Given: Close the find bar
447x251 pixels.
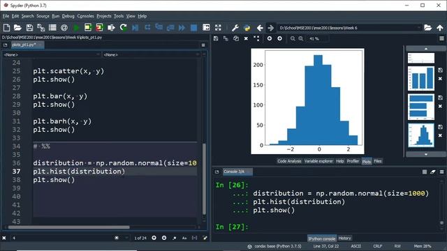Looking at the screenshot, I should (4, 238).
